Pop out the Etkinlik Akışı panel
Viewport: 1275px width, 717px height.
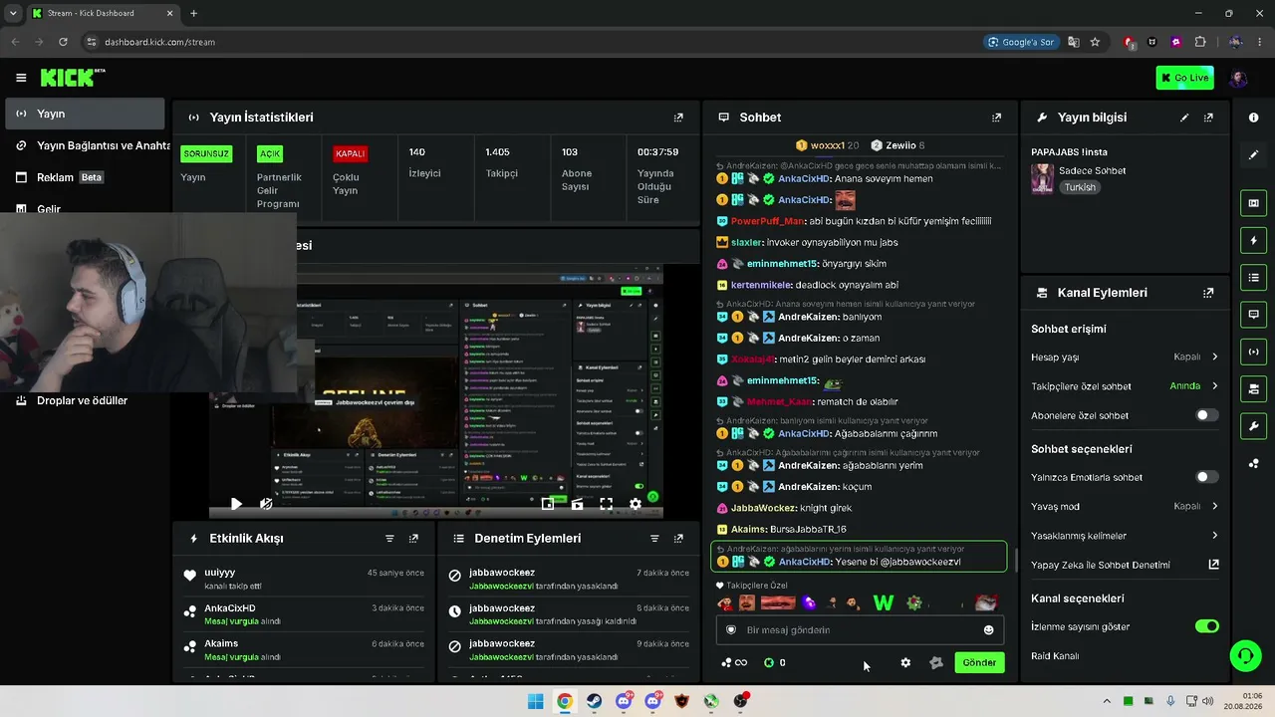click(x=413, y=539)
